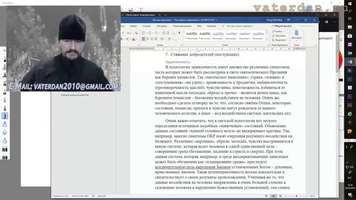Switch to read mode view in status bar
This screenshot has width=356, height=200.
coord(266,196)
